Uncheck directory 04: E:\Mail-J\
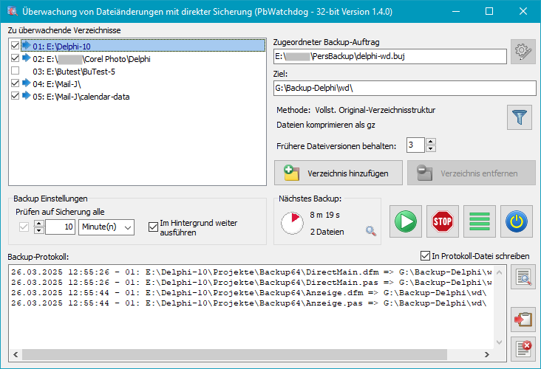The height and width of the screenshot is (369, 541). [x=16, y=83]
